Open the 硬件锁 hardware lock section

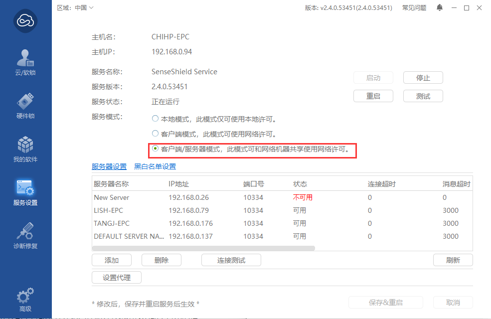pos(25,106)
